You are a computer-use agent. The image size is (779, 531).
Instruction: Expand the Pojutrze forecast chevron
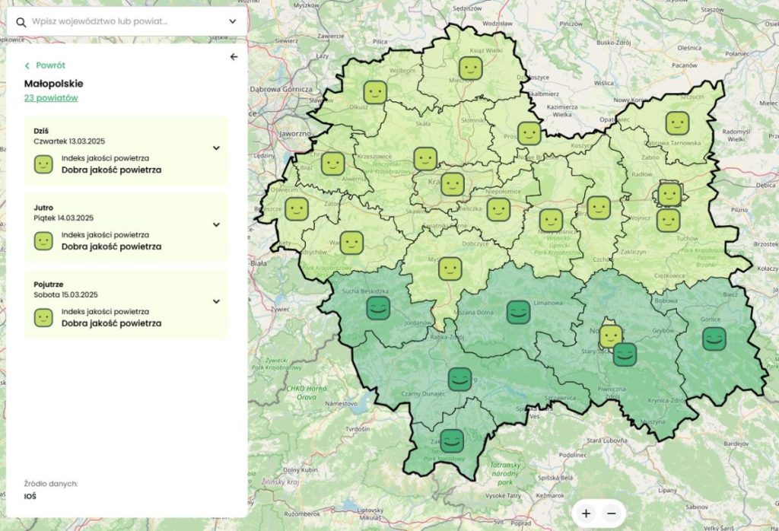[x=216, y=301]
